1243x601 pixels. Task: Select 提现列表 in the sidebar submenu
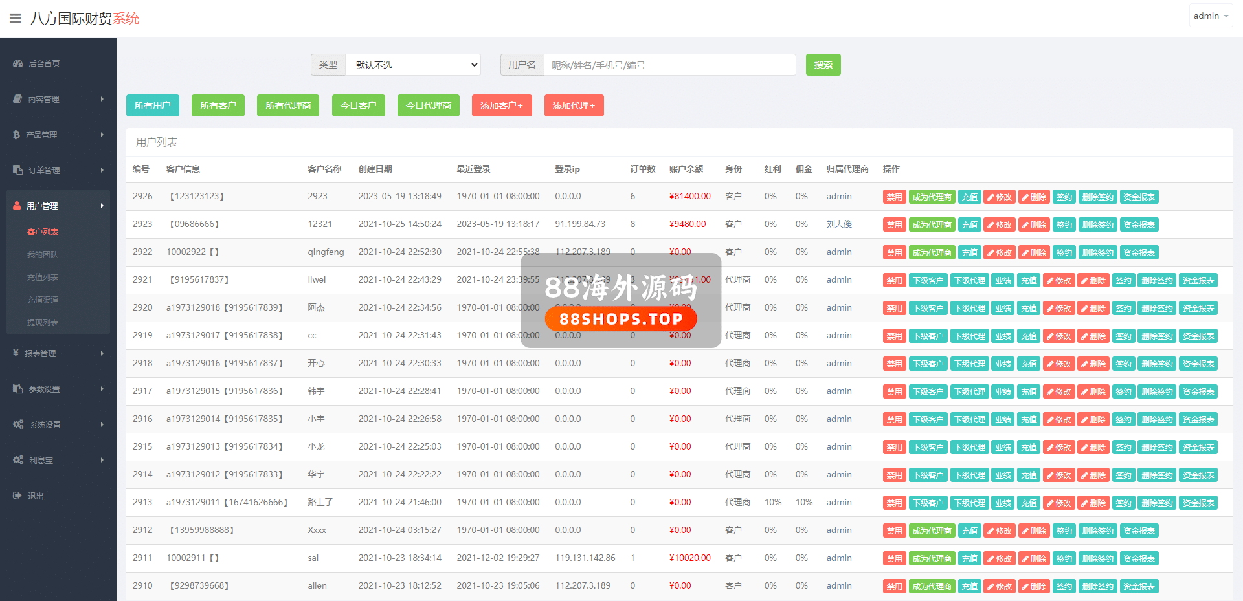click(43, 322)
